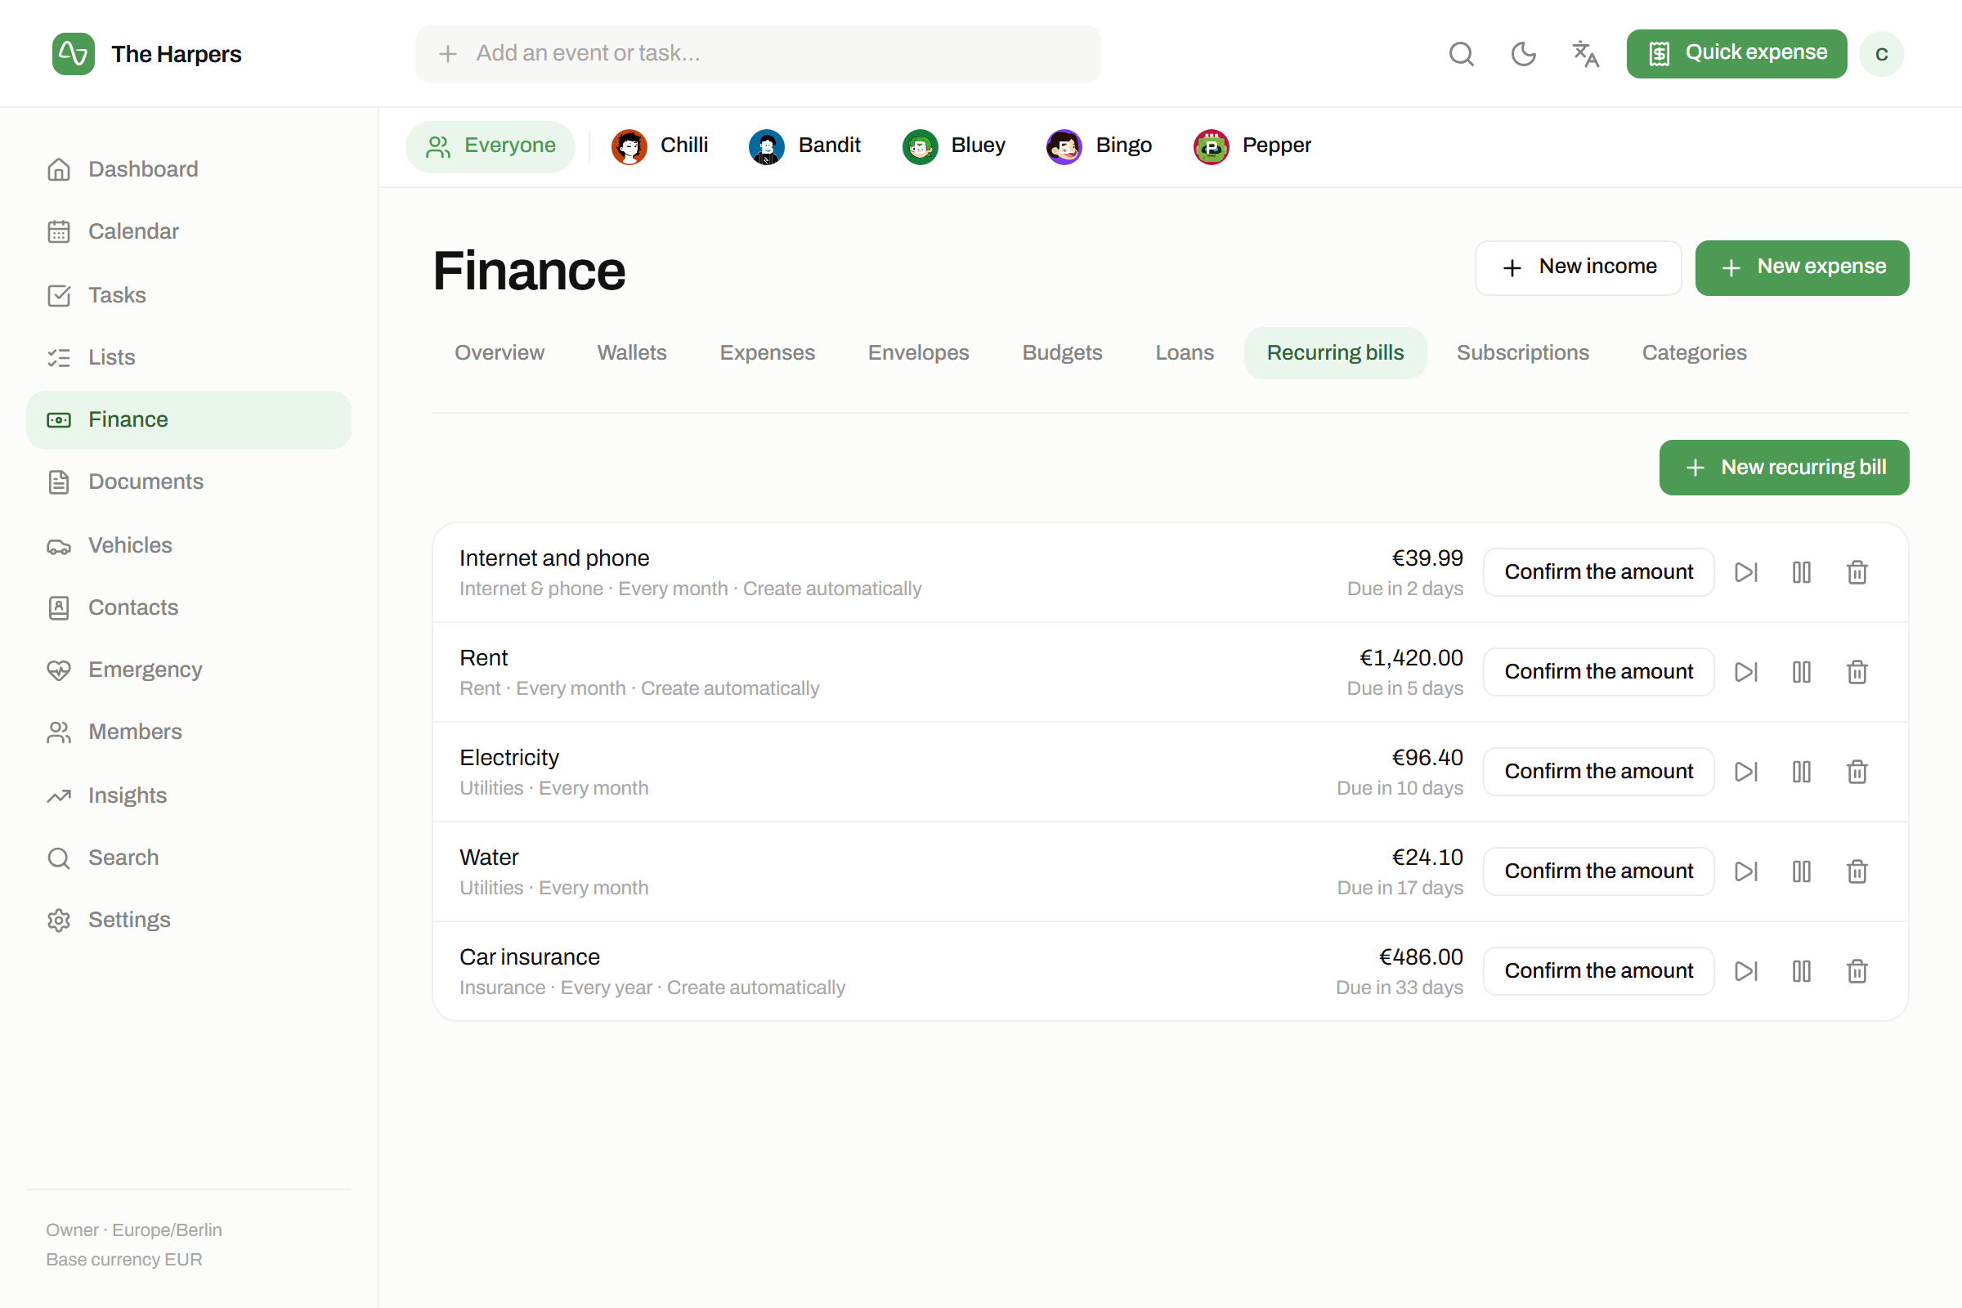This screenshot has height=1308, width=1962.
Task: Skip the Internet and phone bill occurrence
Action: pos(1746,572)
